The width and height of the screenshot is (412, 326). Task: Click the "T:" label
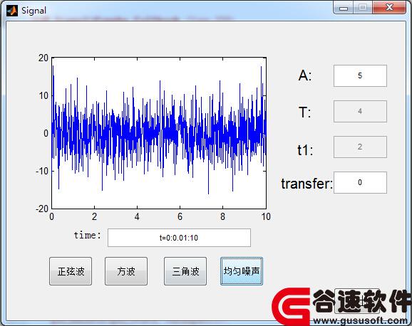click(305, 112)
